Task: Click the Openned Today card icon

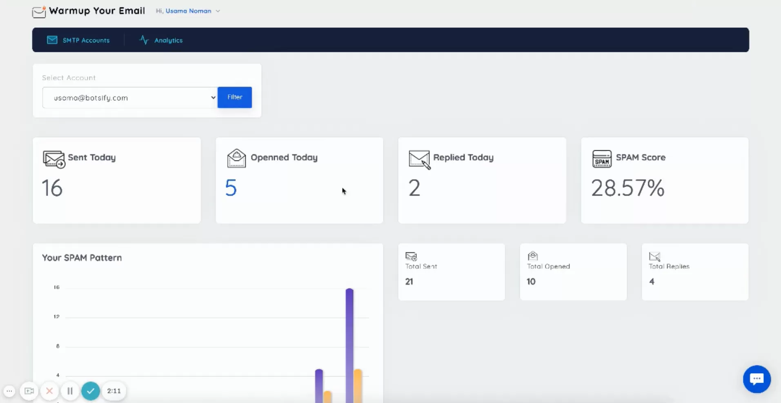Action: 236,158
